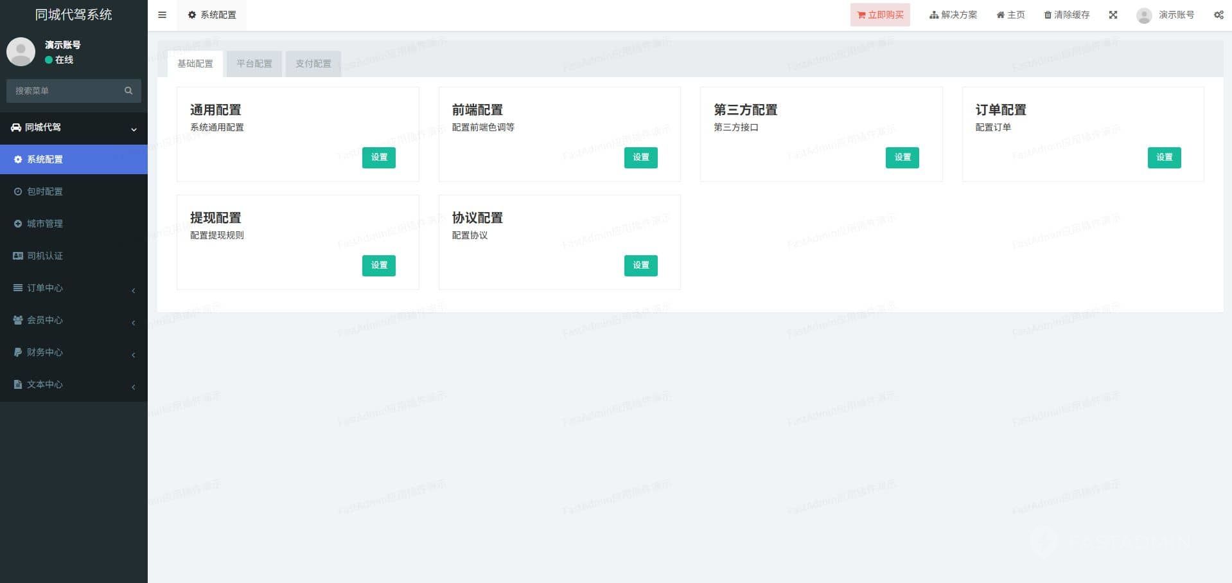Click the users icon beside 会员中心
Image resolution: width=1232 pixels, height=583 pixels.
tap(18, 320)
